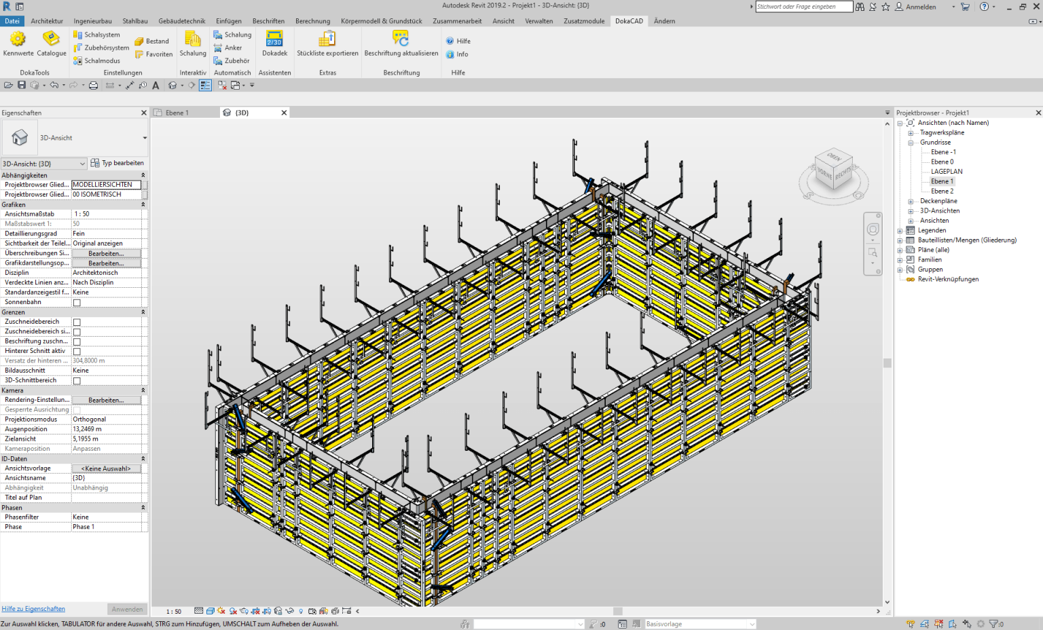The width and height of the screenshot is (1043, 630).
Task: Open the Kennwerte tool in DokaTools
Action: tap(18, 43)
